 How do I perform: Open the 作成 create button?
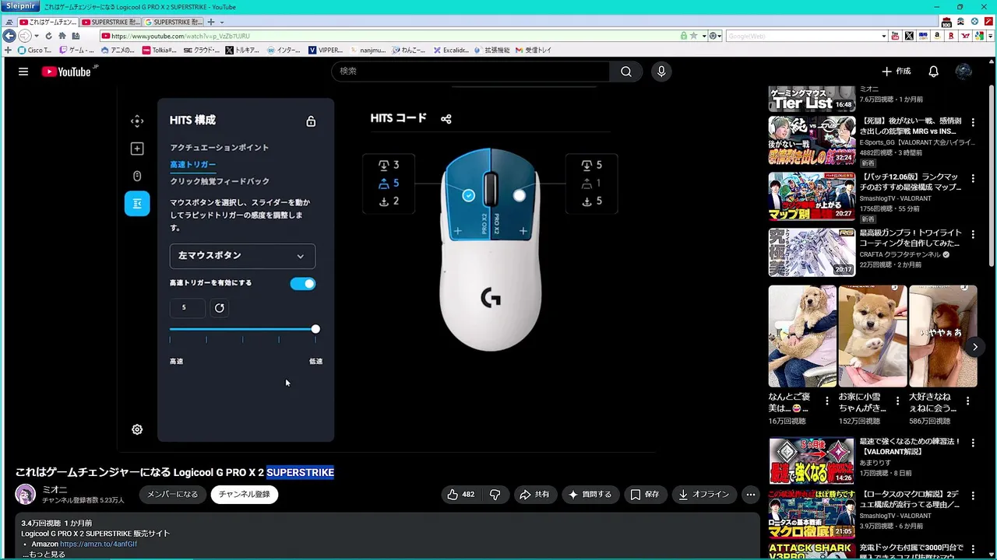tap(896, 72)
